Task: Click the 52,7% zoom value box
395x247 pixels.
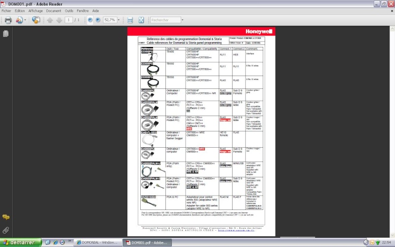Action: 110,20
